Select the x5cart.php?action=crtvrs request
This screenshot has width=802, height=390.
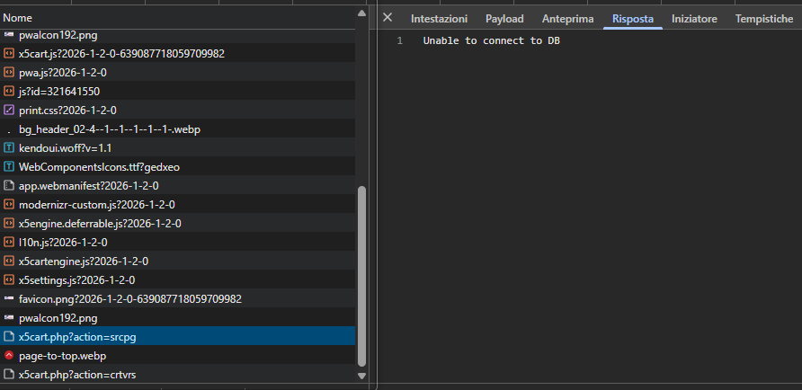(77, 375)
